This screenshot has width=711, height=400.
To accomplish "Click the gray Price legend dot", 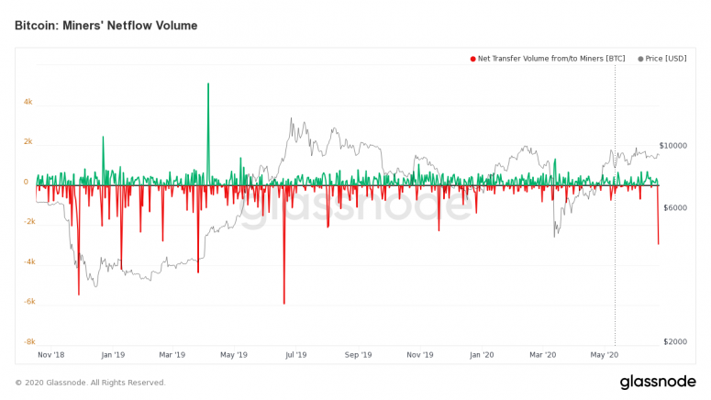I will 640,59.
